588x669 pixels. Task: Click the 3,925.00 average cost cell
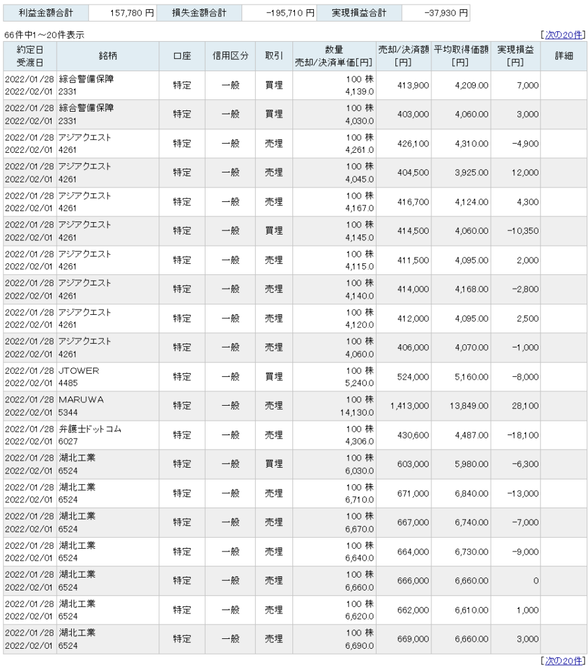461,172
